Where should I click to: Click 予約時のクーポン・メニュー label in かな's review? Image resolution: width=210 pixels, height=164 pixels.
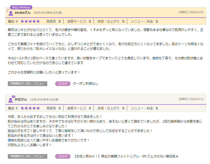click(x=28, y=156)
